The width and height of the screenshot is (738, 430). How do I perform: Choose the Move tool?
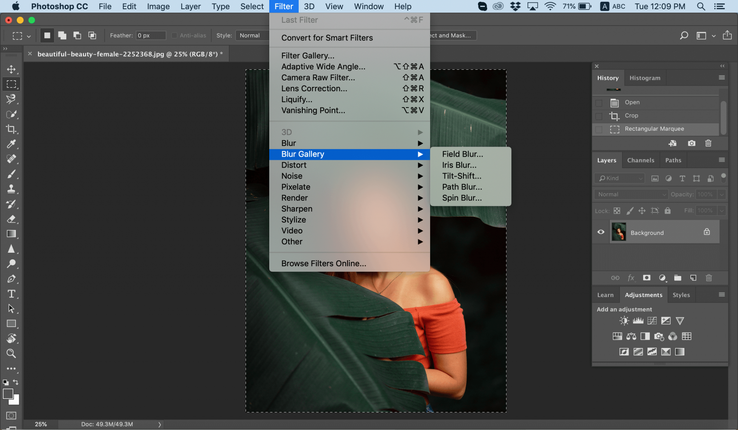[x=11, y=69]
